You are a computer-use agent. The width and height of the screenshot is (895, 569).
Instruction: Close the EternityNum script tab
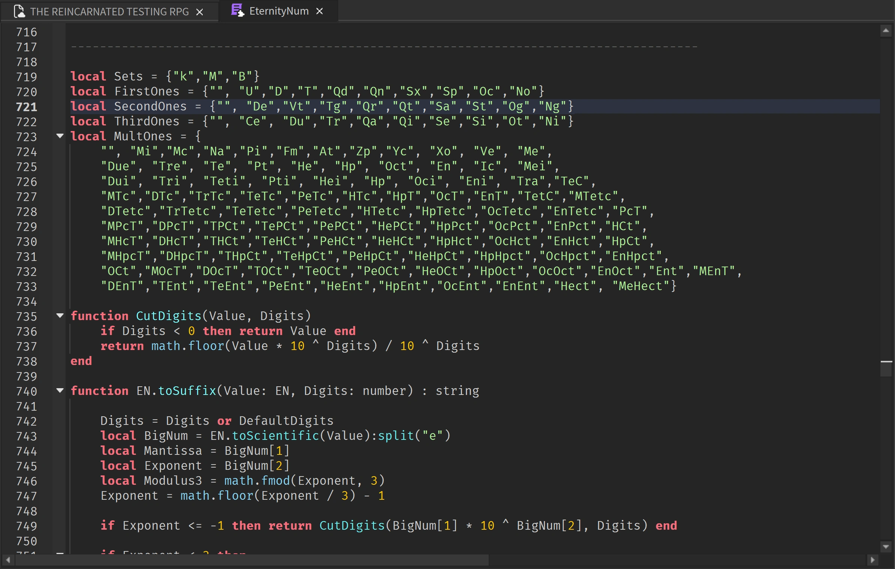[x=319, y=11]
